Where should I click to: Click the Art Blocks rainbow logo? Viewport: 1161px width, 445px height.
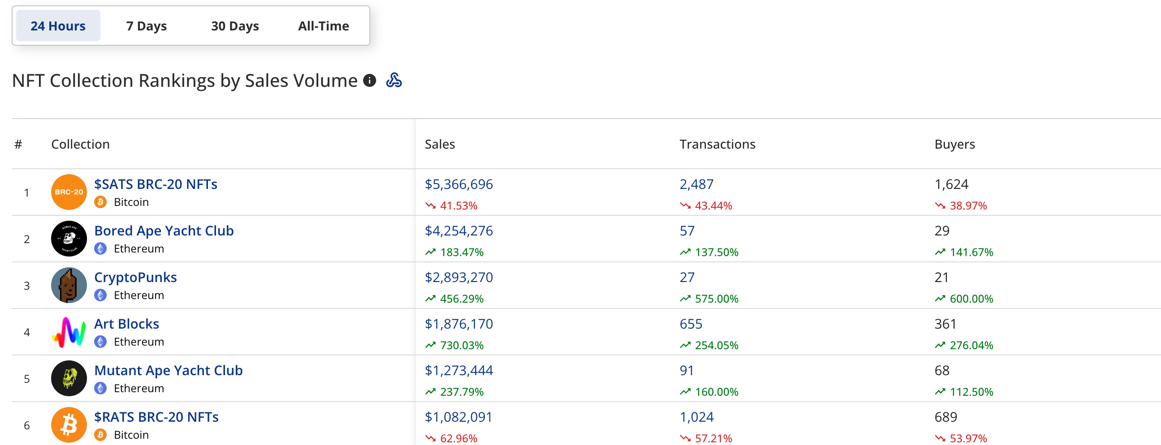tap(69, 332)
